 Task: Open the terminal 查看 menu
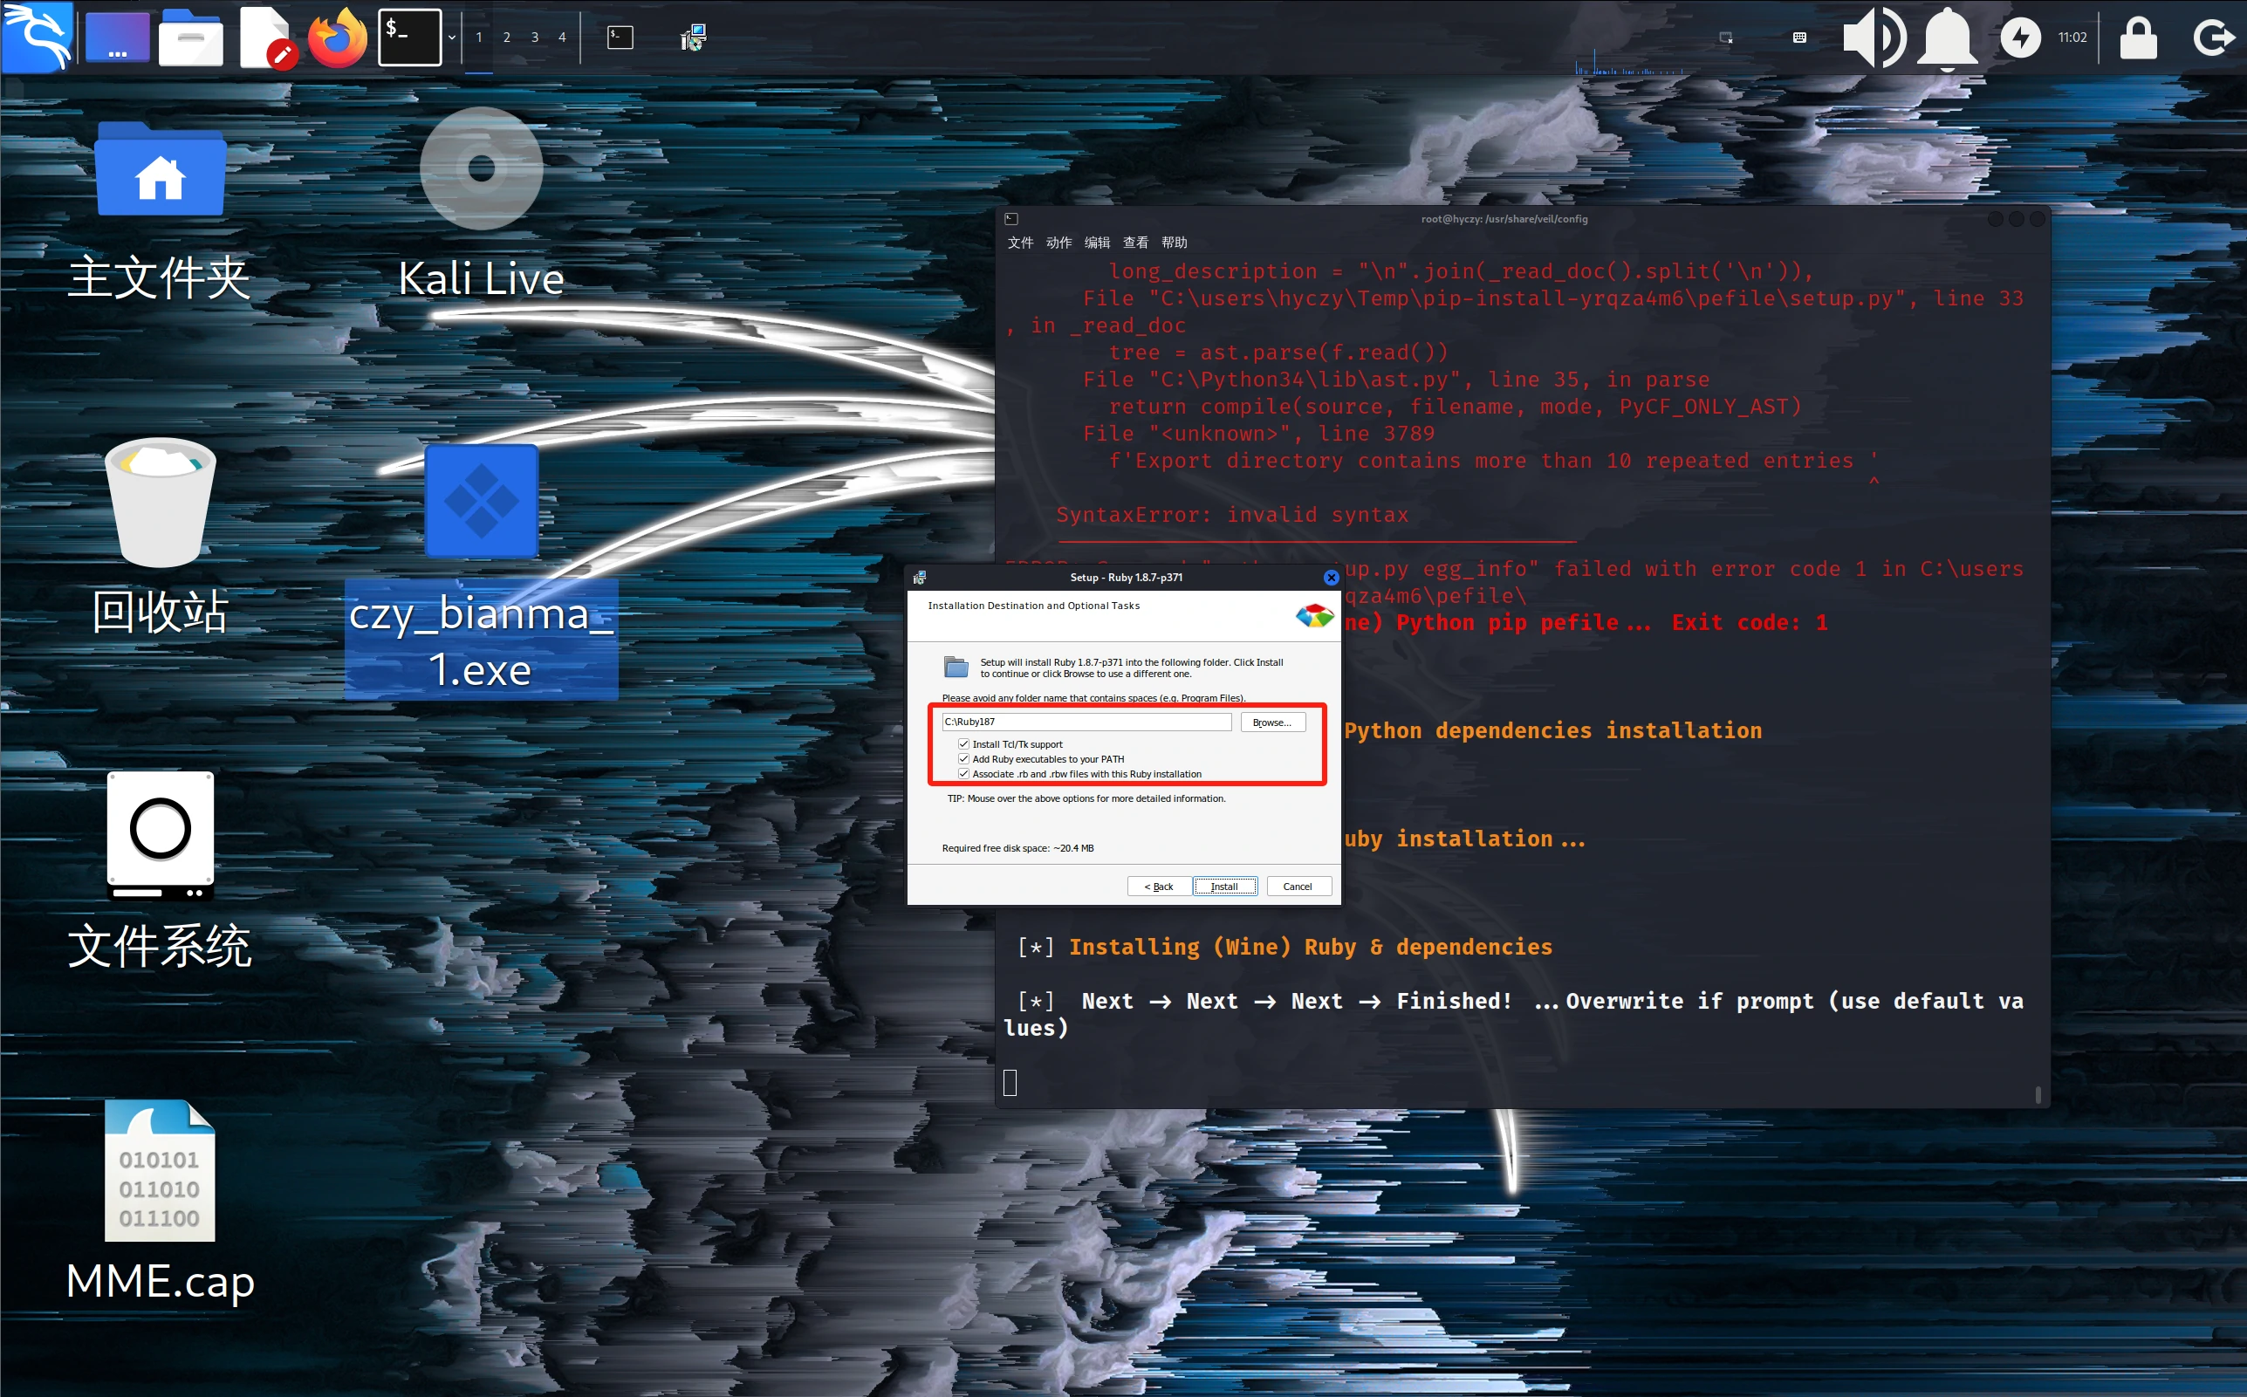tap(1135, 243)
